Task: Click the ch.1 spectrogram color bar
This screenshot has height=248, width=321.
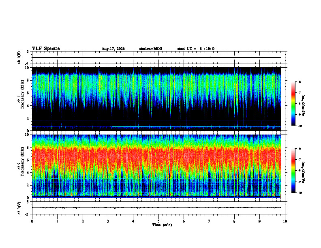Action: [x=293, y=104]
